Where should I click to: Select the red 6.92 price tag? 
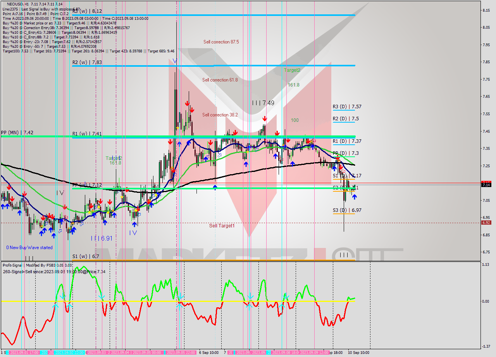pyautogui.click(x=486, y=223)
